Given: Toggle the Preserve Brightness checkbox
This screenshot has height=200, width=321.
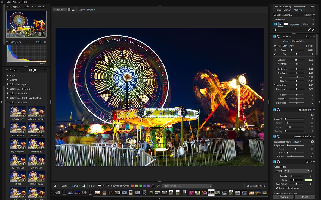Looking at the screenshot, I should click(x=277, y=188).
